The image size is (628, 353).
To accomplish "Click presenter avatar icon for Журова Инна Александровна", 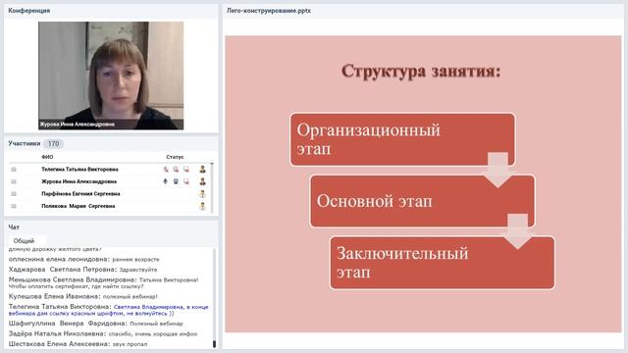I will (x=203, y=181).
